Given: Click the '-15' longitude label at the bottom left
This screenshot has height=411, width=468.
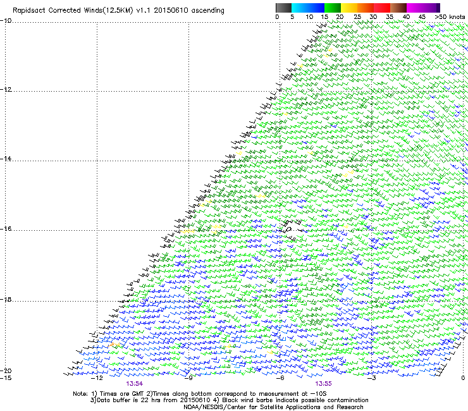Looking at the screenshot, I should pos(6,377).
